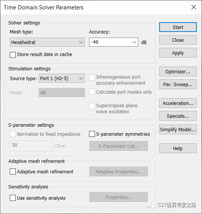
Task: Open the Accuracy dB dropdown
Action: (x=113, y=42)
